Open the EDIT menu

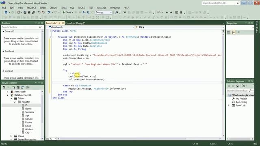(x=12, y=8)
